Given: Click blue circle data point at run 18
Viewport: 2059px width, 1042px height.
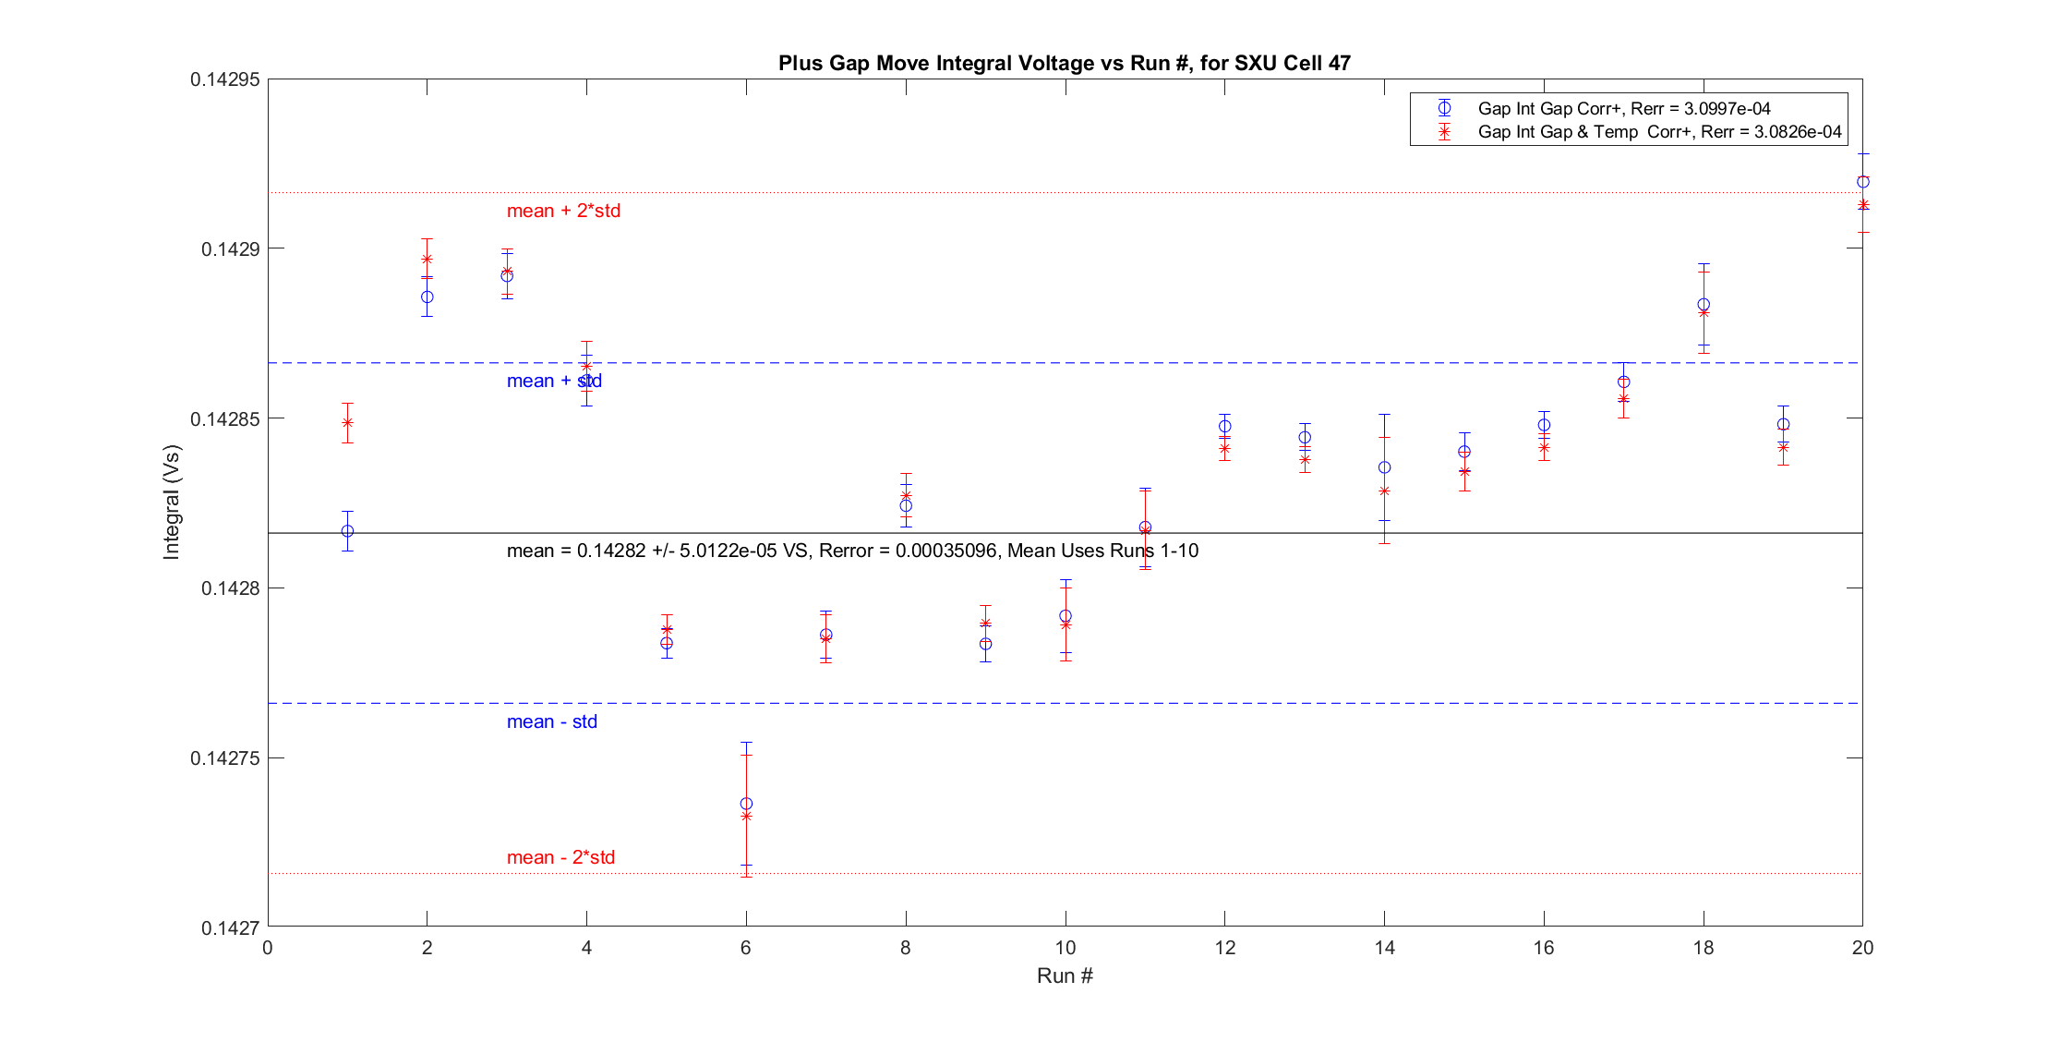Looking at the screenshot, I should [1703, 305].
